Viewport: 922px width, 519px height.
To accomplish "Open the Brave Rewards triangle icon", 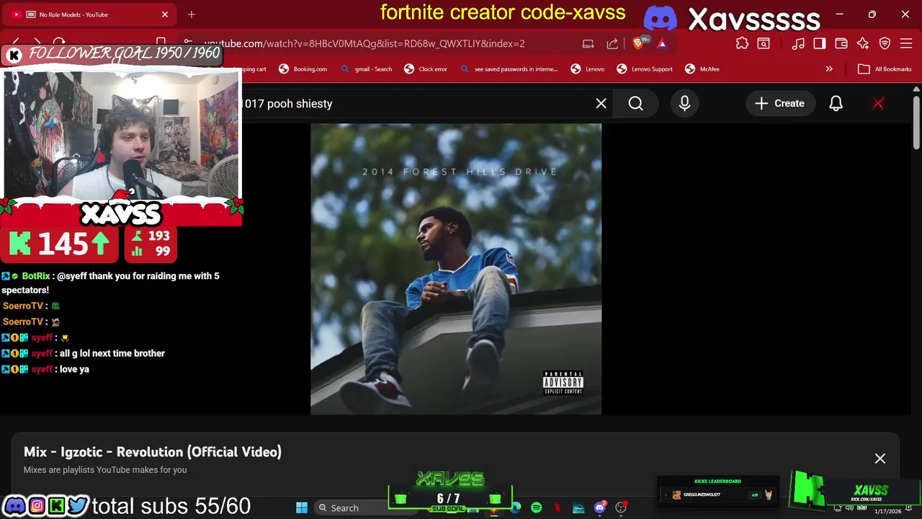I will [x=662, y=43].
